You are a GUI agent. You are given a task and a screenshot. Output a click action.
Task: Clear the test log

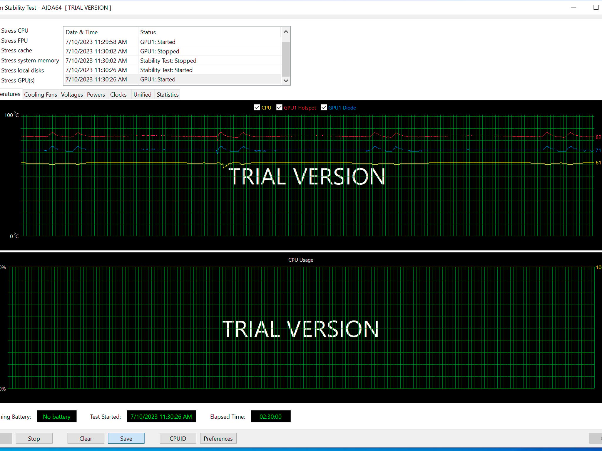(x=86, y=438)
